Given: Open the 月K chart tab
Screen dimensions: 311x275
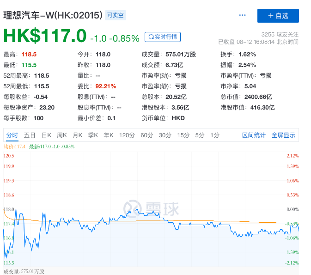Looking at the screenshot, I should (x=78, y=135).
